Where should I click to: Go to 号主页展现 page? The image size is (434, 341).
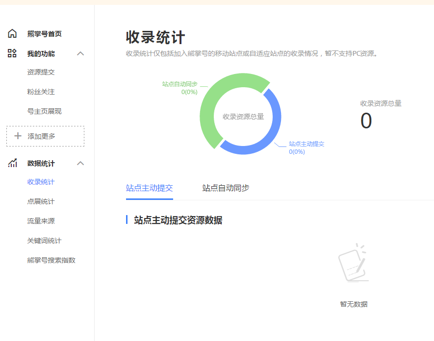pyautogui.click(x=44, y=111)
